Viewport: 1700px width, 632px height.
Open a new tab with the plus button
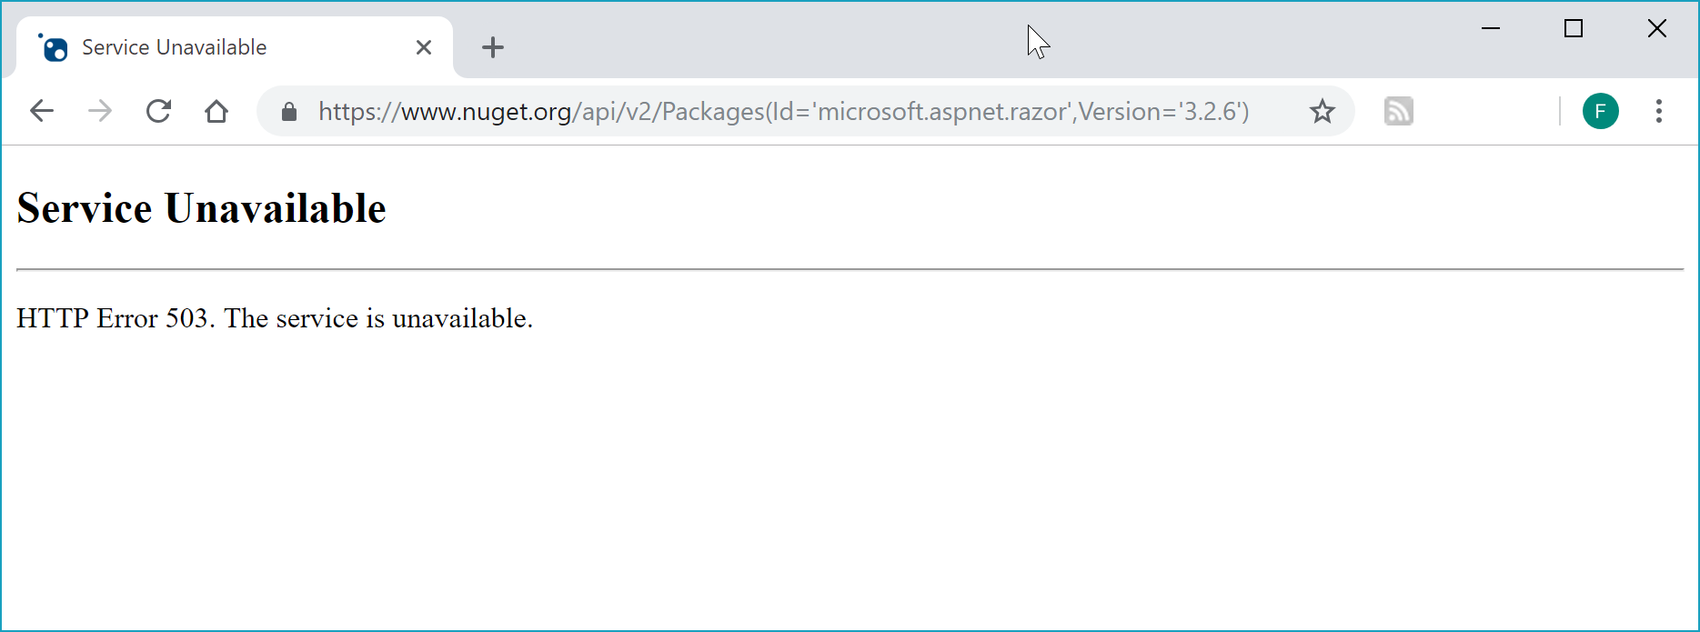pos(493,47)
